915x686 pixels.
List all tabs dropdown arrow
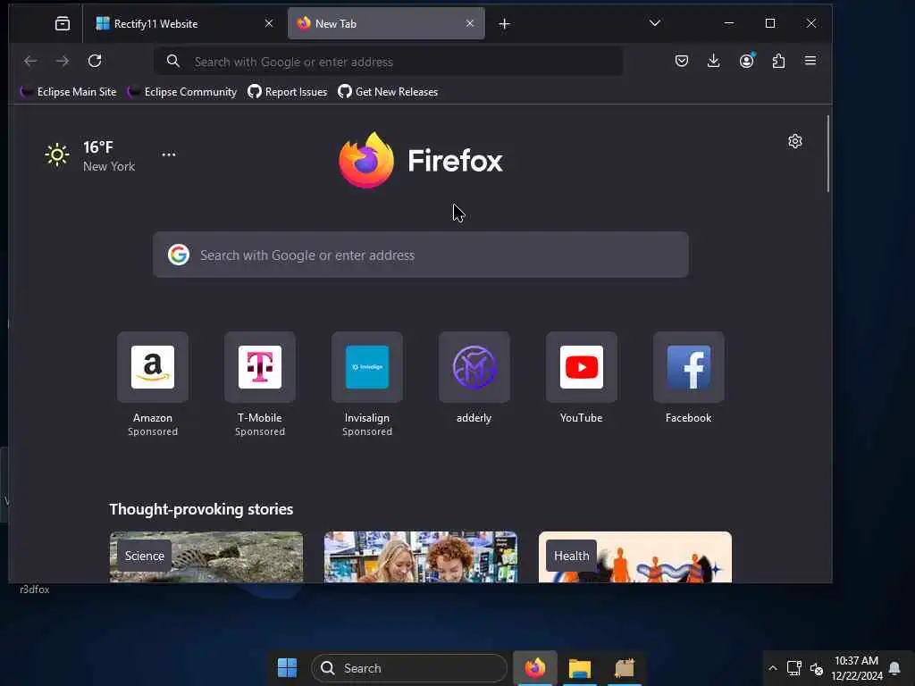655,23
